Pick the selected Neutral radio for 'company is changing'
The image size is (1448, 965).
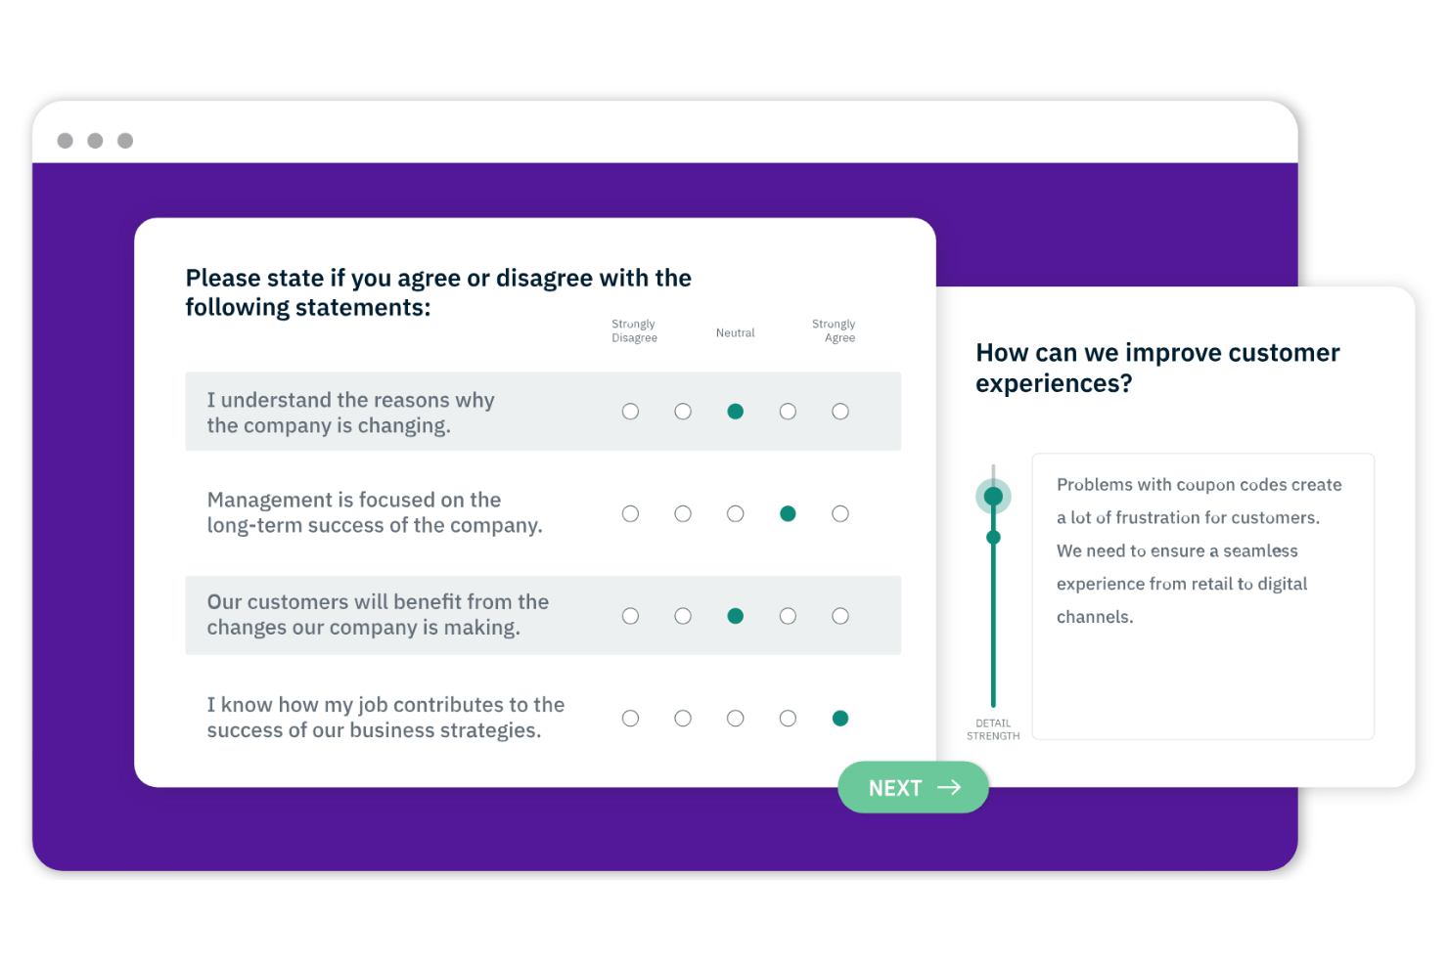coord(736,412)
